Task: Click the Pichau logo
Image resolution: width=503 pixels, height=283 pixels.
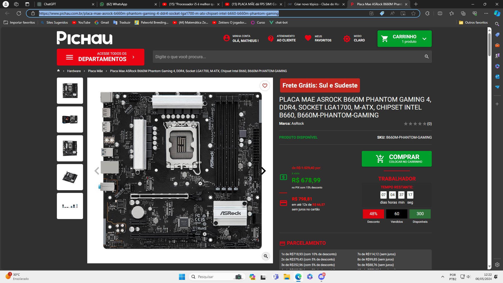Action: click(85, 38)
